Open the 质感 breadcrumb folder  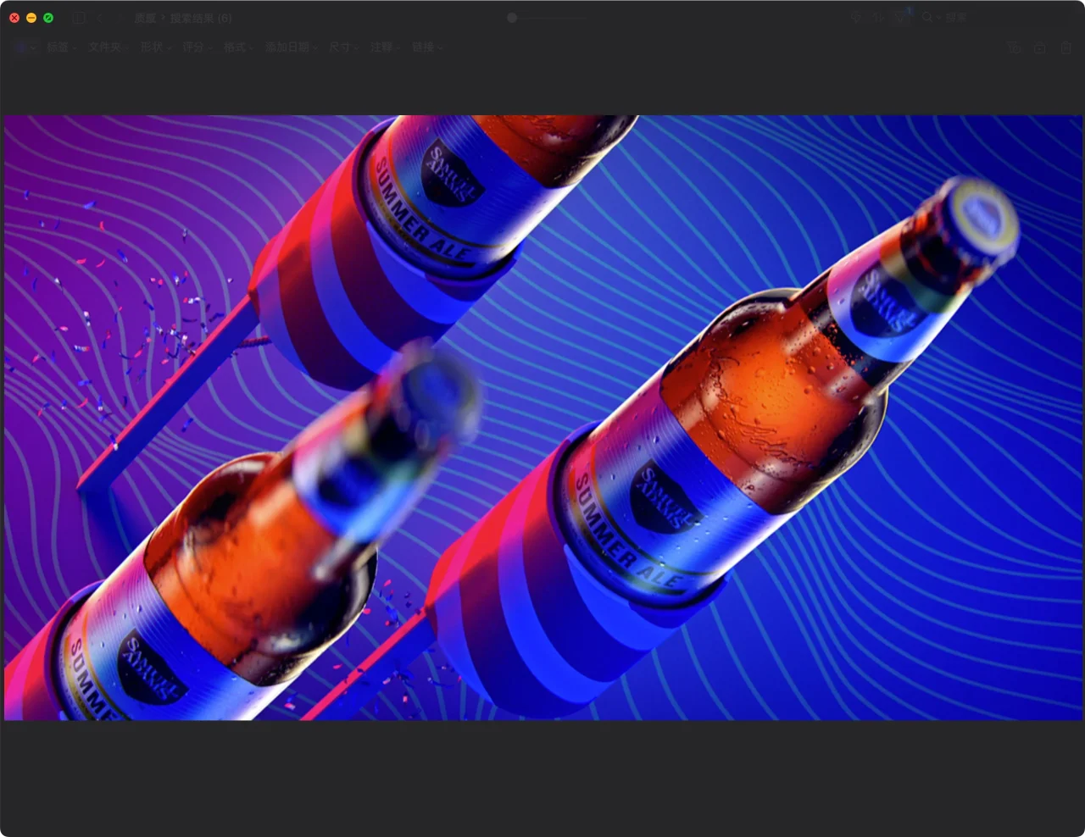pos(145,18)
